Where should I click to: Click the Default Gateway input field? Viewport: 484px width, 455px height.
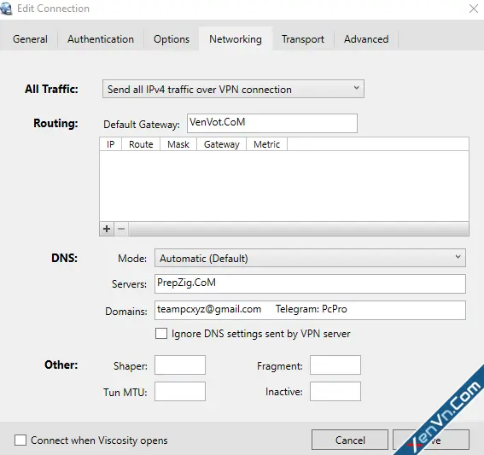coord(272,123)
